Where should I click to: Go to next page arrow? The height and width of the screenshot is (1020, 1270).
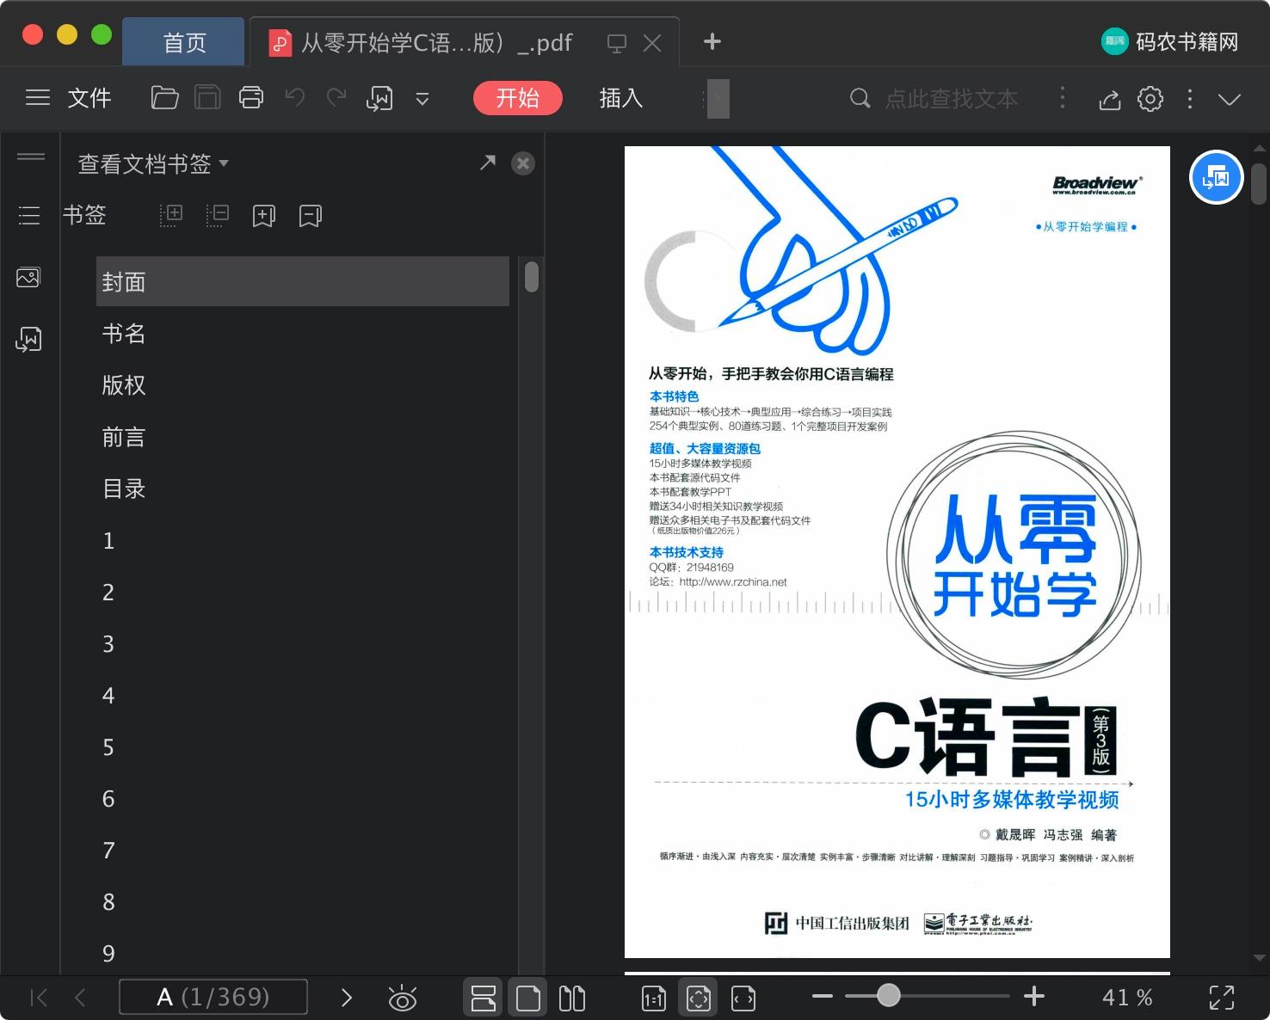point(347,998)
